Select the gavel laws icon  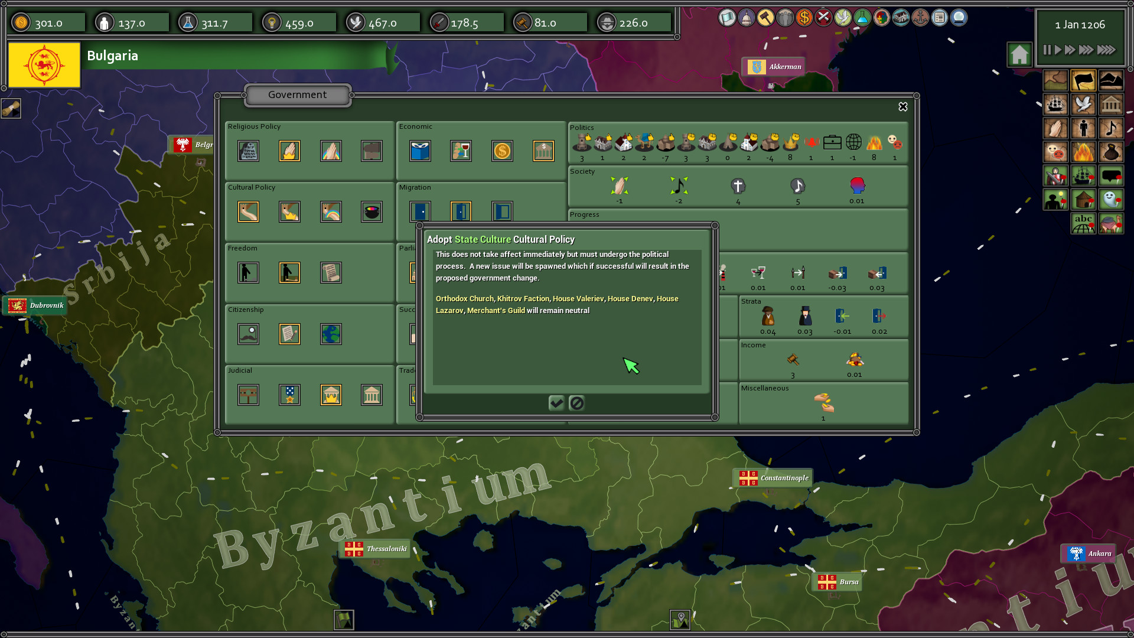point(766,18)
